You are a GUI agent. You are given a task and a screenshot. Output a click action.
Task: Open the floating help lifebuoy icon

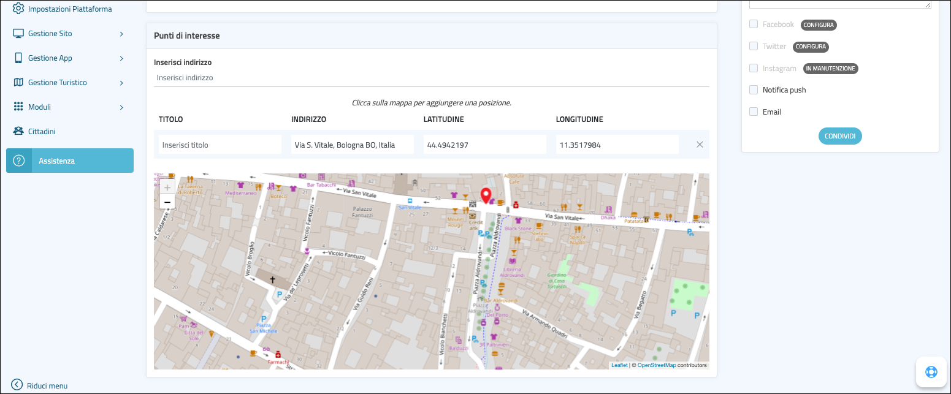(932, 372)
